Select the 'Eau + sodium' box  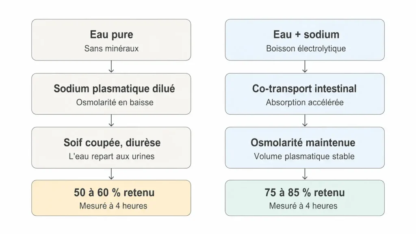click(305, 40)
